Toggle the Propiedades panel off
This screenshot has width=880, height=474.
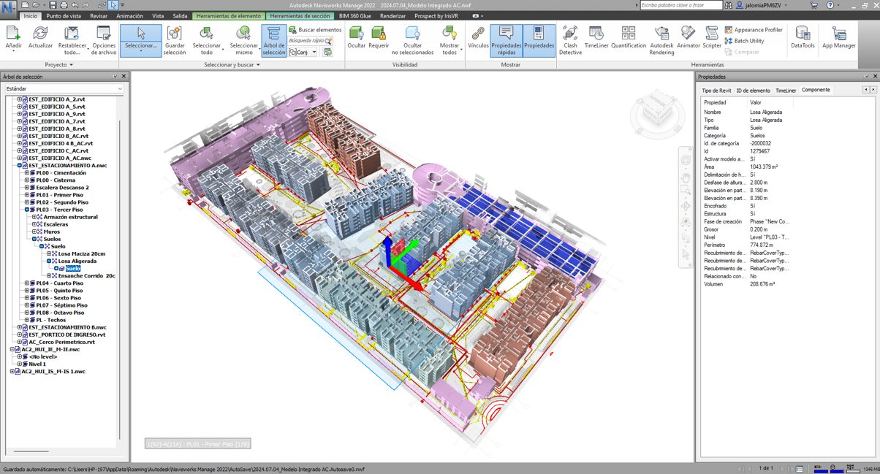click(539, 40)
